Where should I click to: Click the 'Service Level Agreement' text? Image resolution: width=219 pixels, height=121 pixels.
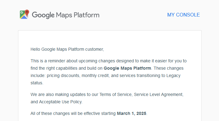click(158, 94)
